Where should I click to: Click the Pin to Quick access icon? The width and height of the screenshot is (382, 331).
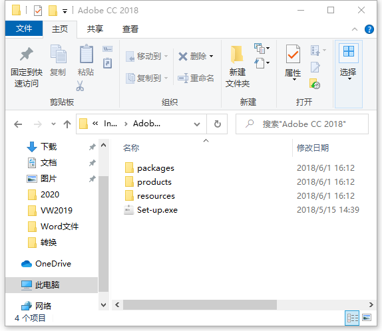pyautogui.click(x=27, y=54)
